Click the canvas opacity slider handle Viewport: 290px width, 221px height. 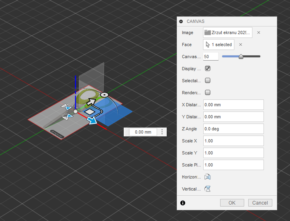click(241, 57)
